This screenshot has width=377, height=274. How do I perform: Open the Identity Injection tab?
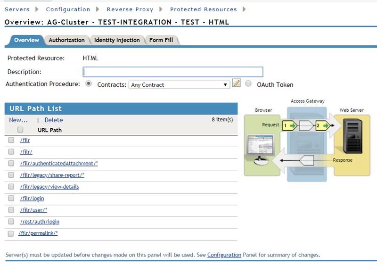click(117, 40)
